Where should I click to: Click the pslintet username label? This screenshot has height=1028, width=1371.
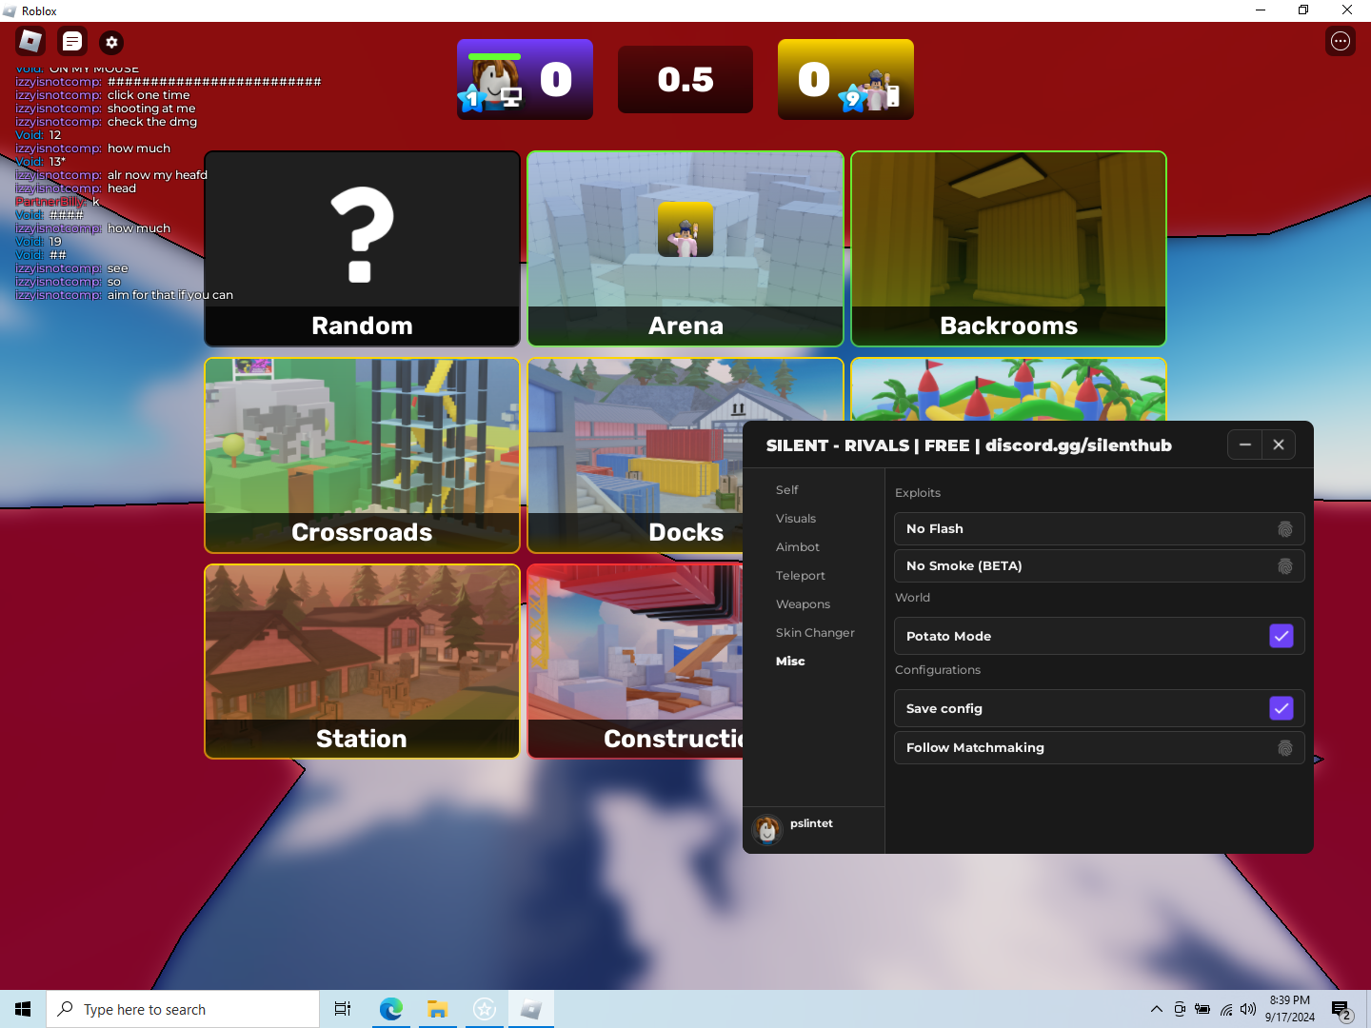pos(811,823)
